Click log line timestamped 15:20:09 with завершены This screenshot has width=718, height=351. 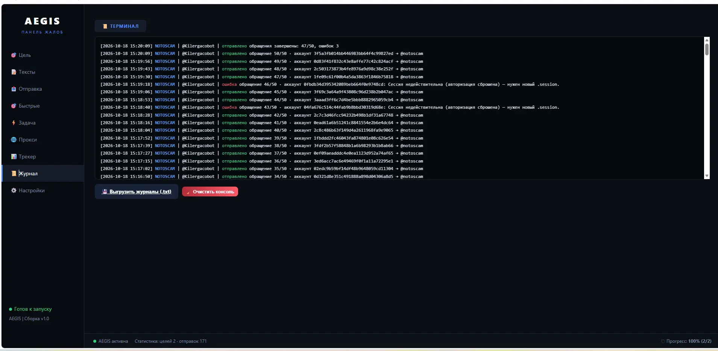[219, 46]
